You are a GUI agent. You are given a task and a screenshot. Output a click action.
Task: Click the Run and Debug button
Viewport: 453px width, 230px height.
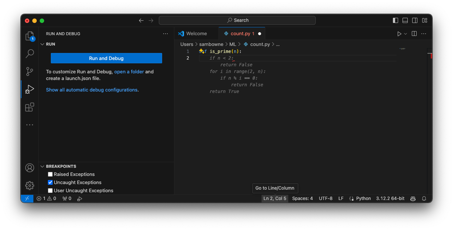coord(106,58)
